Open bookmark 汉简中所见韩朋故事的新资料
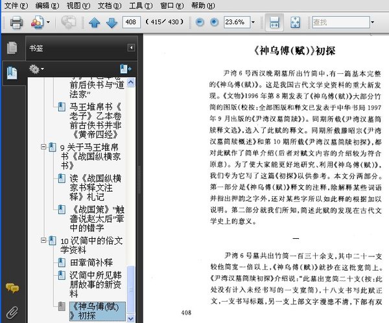Viewport: 389px width, 323px height. pyautogui.click(x=95, y=284)
